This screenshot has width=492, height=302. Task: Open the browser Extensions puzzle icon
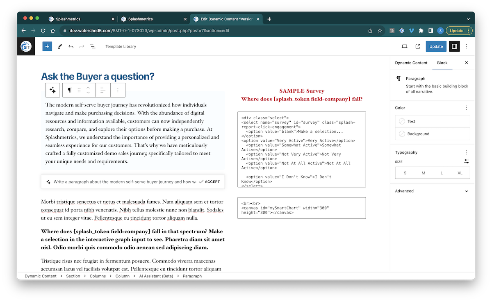(x=421, y=30)
